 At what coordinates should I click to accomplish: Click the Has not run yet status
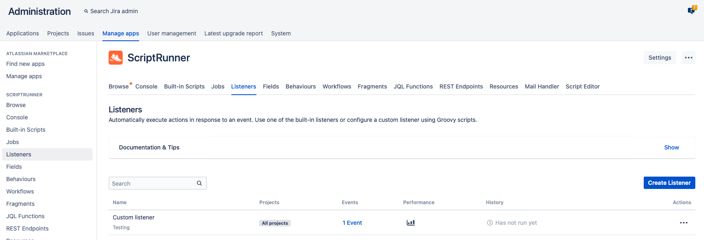516,223
